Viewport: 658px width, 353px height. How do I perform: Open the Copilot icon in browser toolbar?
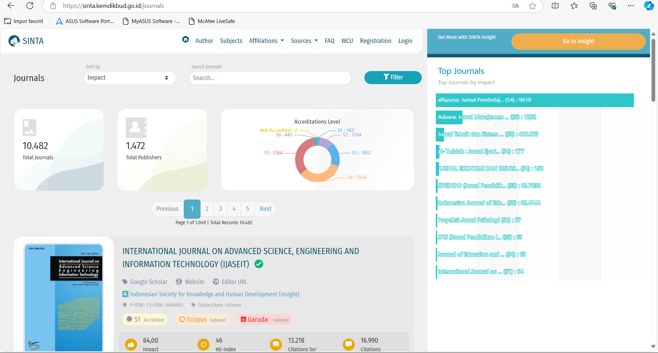(x=648, y=6)
